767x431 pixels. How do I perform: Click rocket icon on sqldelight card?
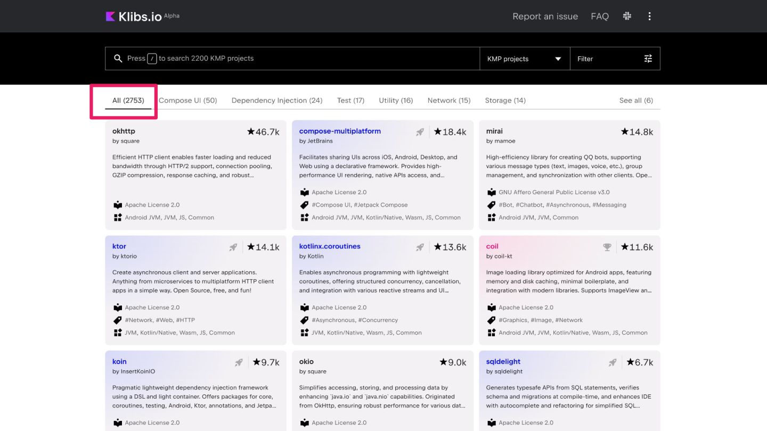(612, 362)
